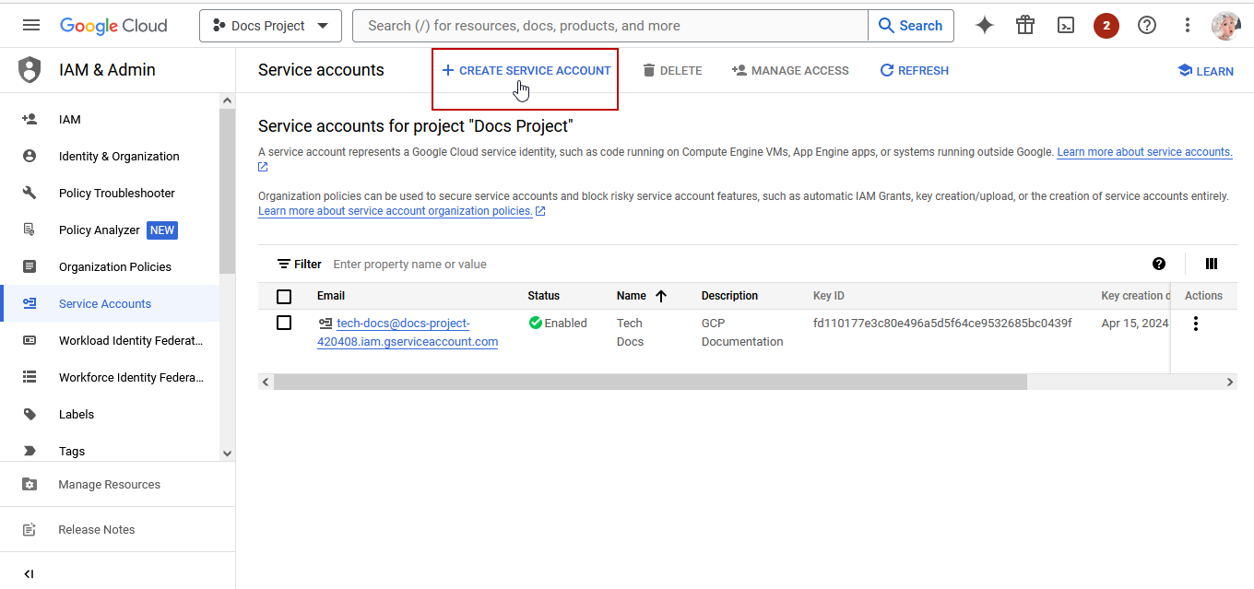Sort by the Name column arrow

pos(660,296)
